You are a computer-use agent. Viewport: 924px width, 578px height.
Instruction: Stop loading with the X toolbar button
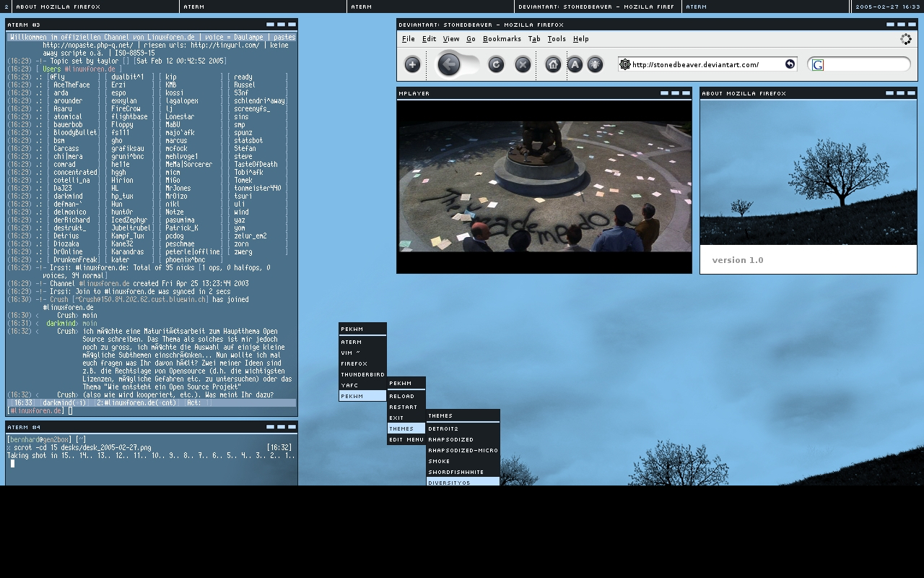[x=523, y=65]
